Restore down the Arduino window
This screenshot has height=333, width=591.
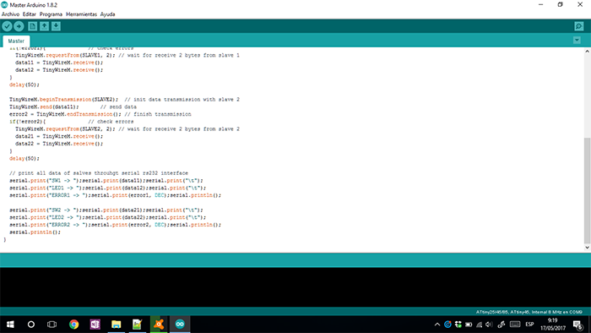tap(561, 5)
